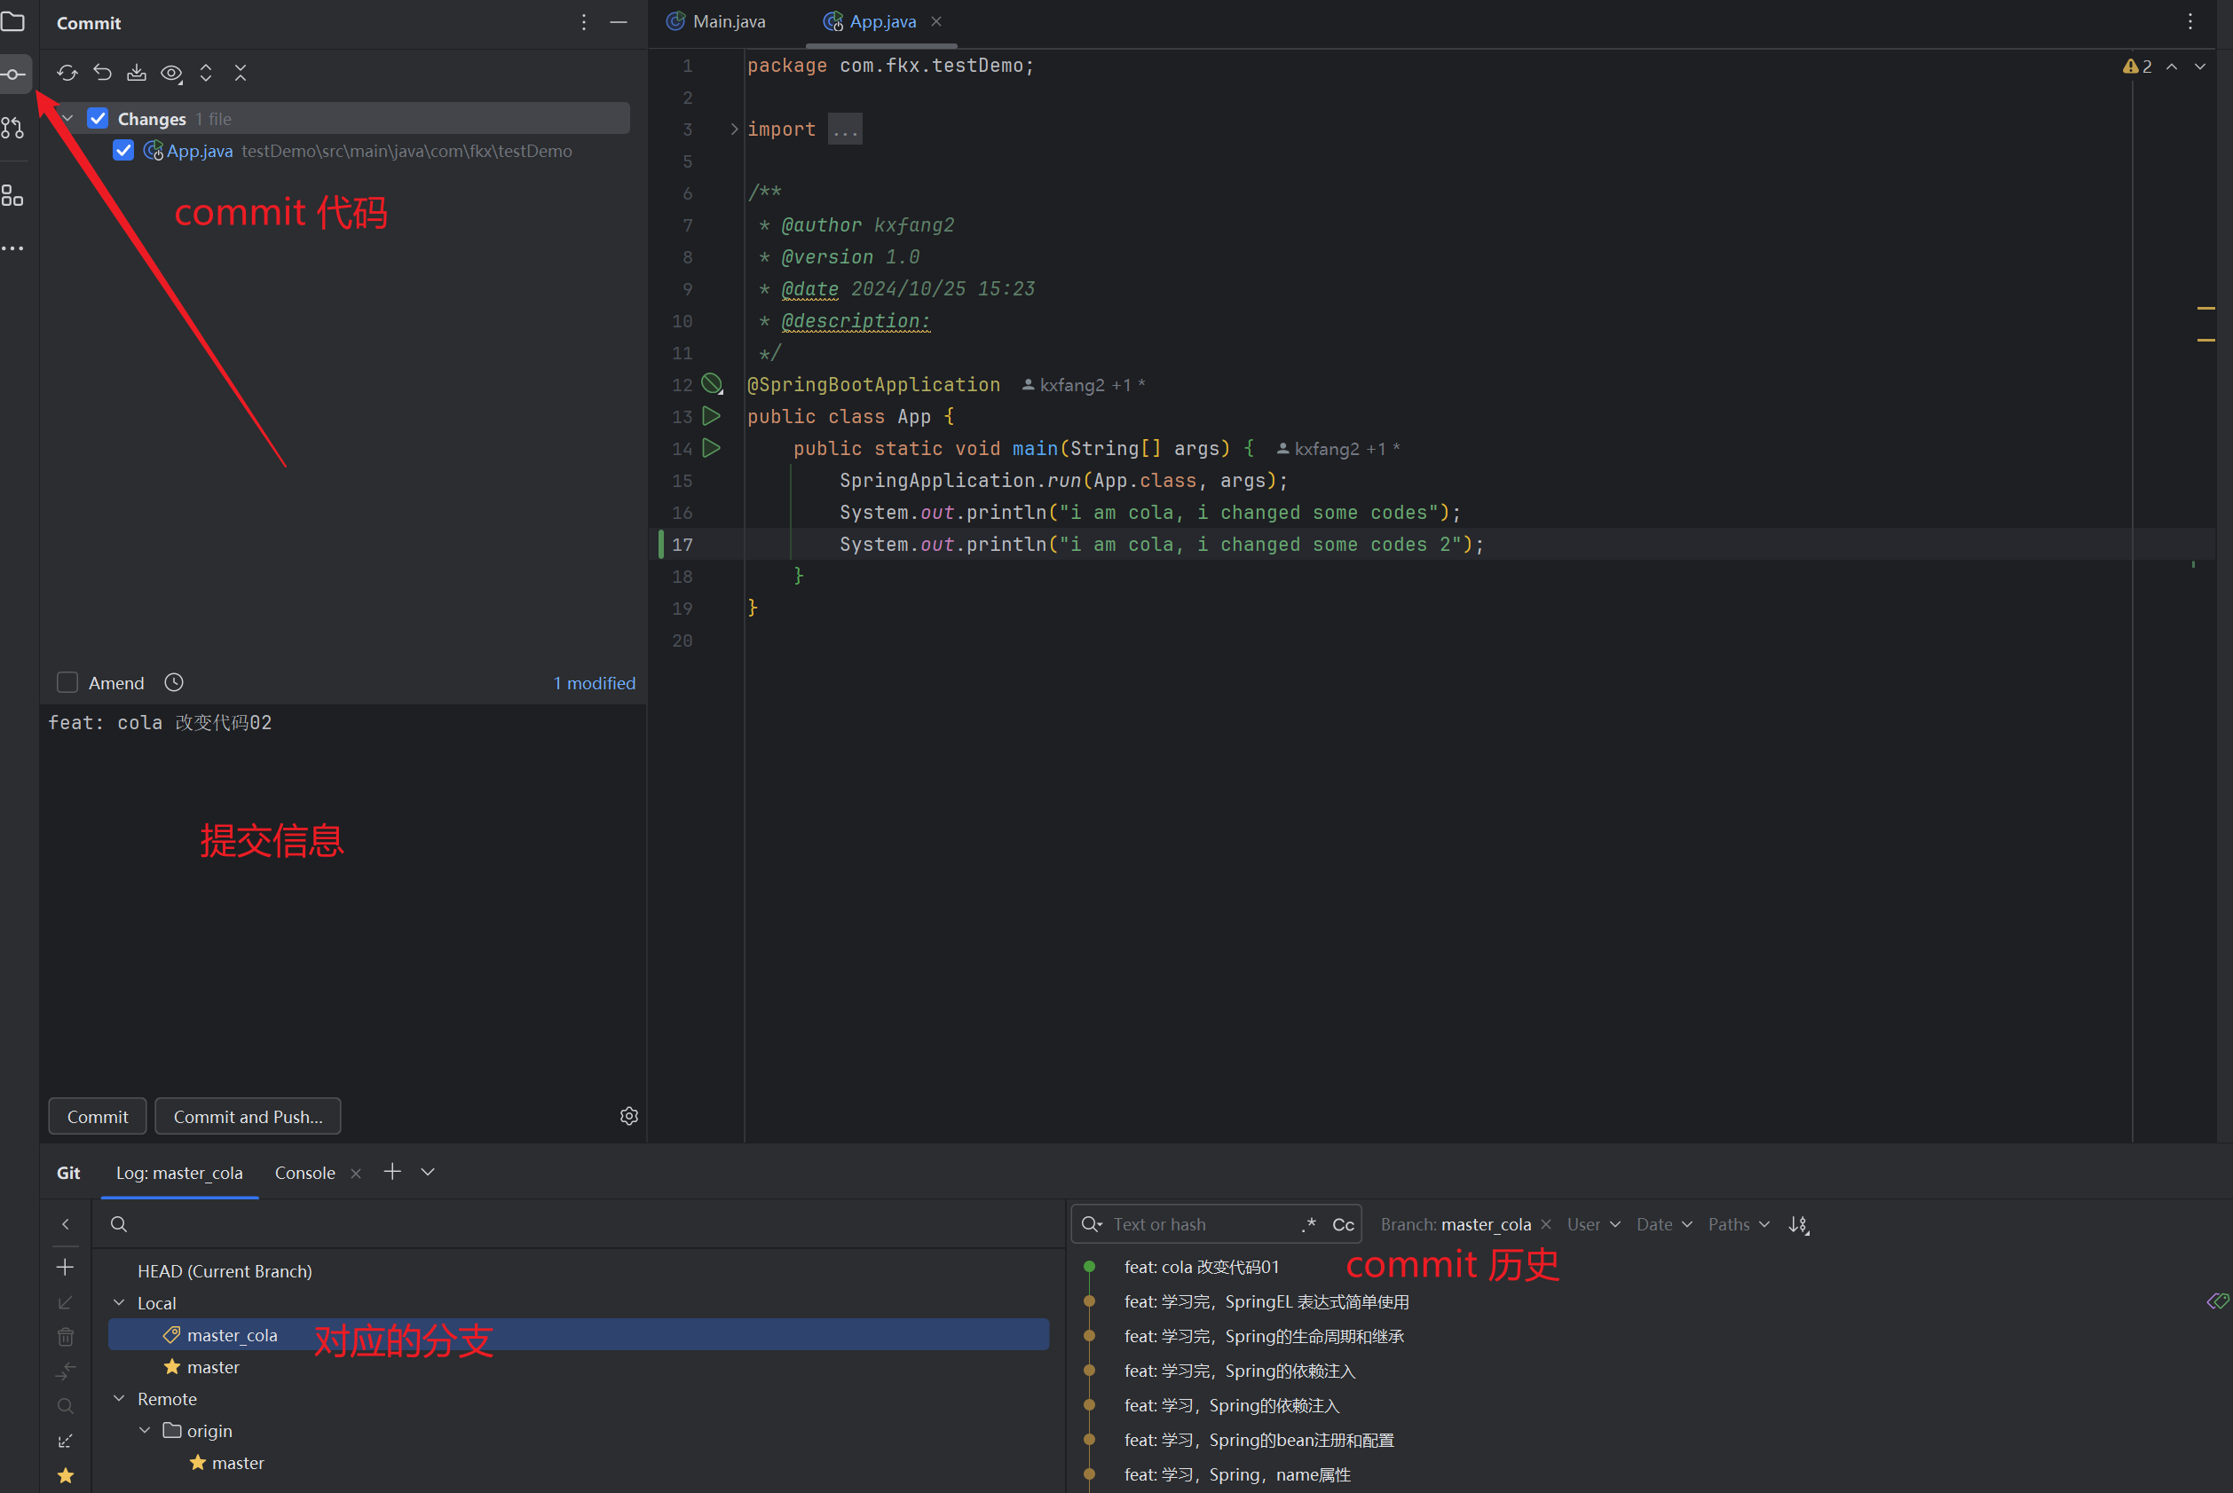The image size is (2233, 1493).
Task: Open the Branch: master_cola filter
Action: point(1456,1224)
